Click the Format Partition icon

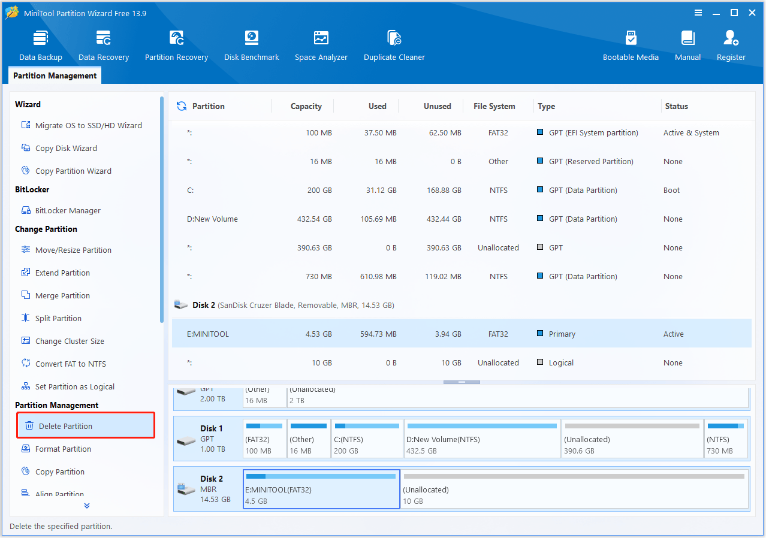pyautogui.click(x=26, y=449)
